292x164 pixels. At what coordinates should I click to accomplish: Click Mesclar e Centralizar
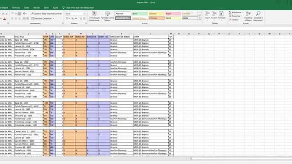pos(42,19)
